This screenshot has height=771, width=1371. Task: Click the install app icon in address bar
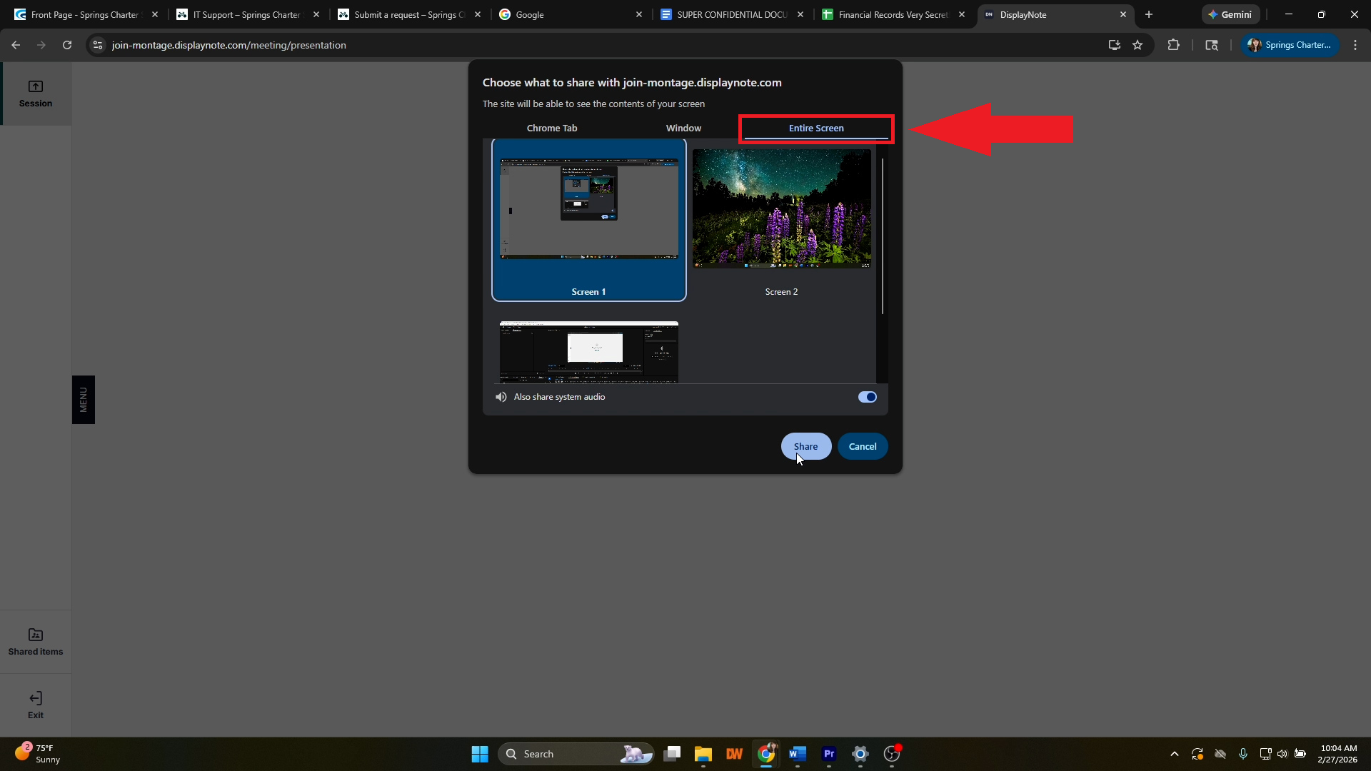[1114, 45]
